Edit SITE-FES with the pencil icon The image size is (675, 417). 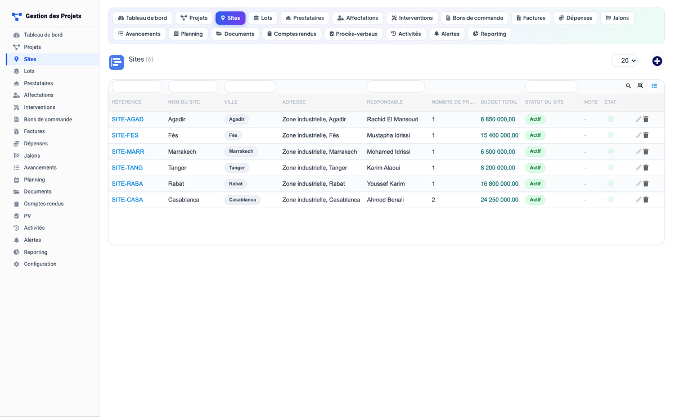click(x=638, y=135)
